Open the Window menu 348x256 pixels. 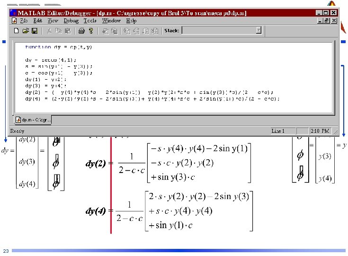111,21
